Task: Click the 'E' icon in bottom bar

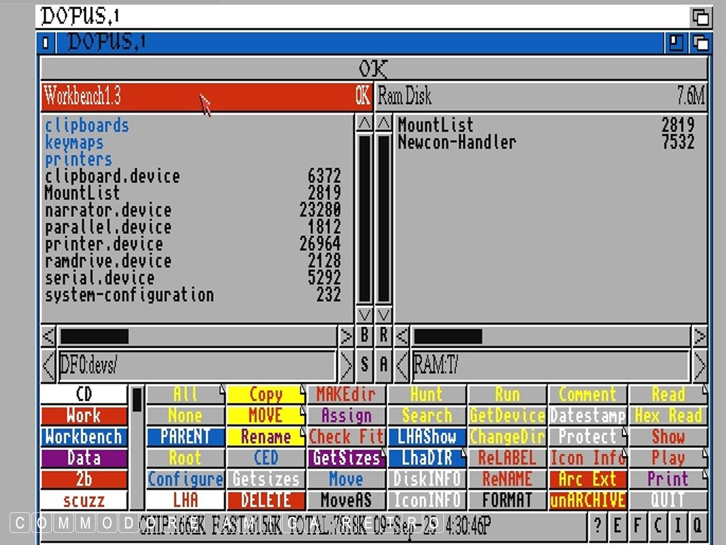Action: pos(617,525)
